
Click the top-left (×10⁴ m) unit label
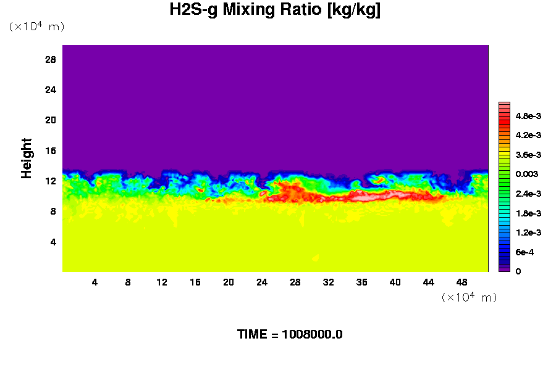pos(36,27)
